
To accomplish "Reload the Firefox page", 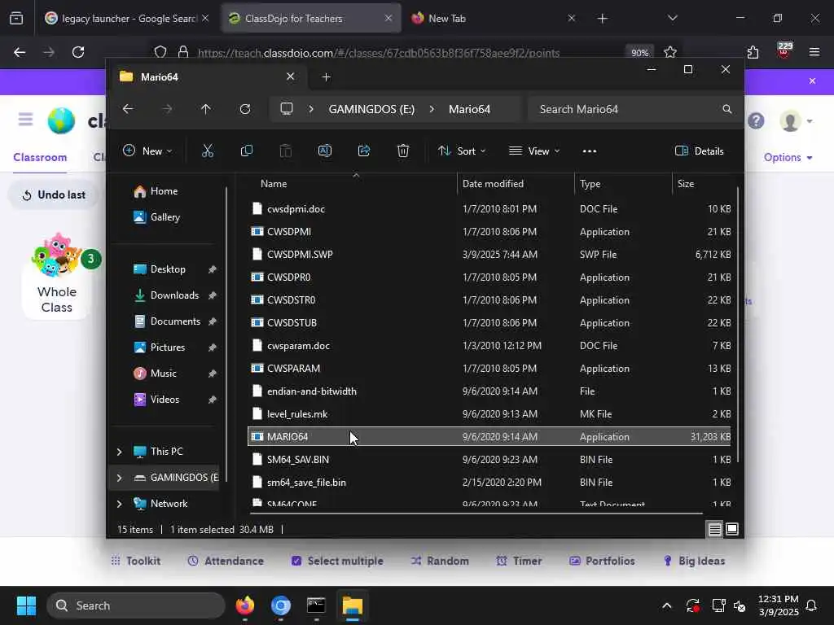I will 78,52.
